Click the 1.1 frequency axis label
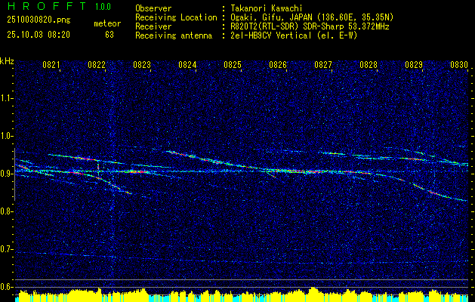This screenshot has height=302, width=475. tap(6, 98)
